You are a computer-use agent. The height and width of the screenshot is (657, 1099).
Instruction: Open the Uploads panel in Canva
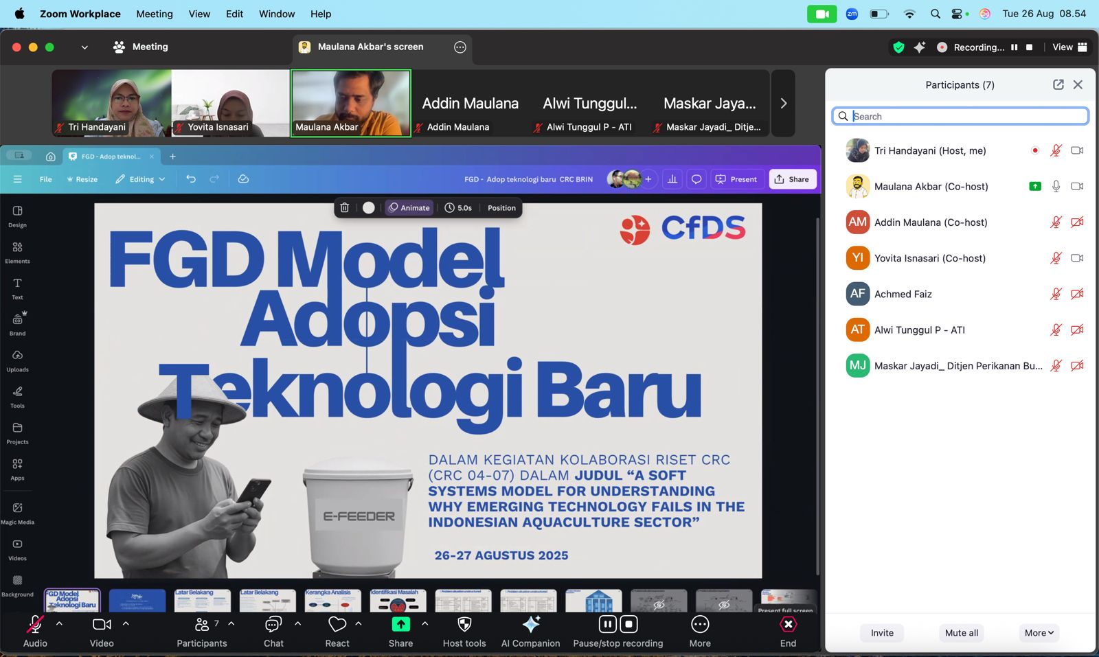coord(17,360)
